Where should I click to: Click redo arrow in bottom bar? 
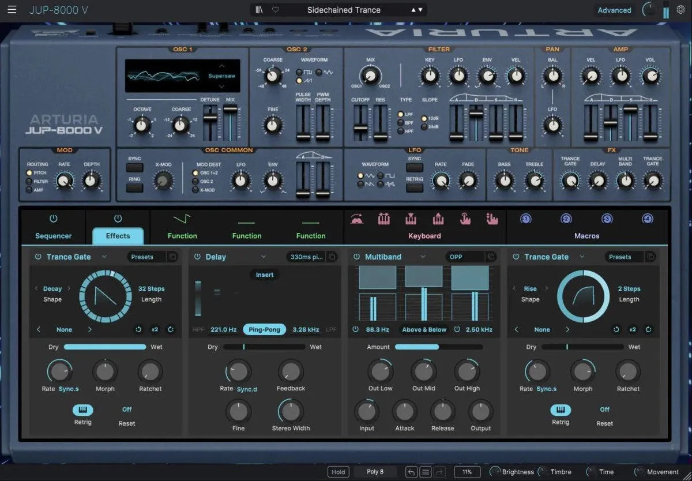pos(440,472)
